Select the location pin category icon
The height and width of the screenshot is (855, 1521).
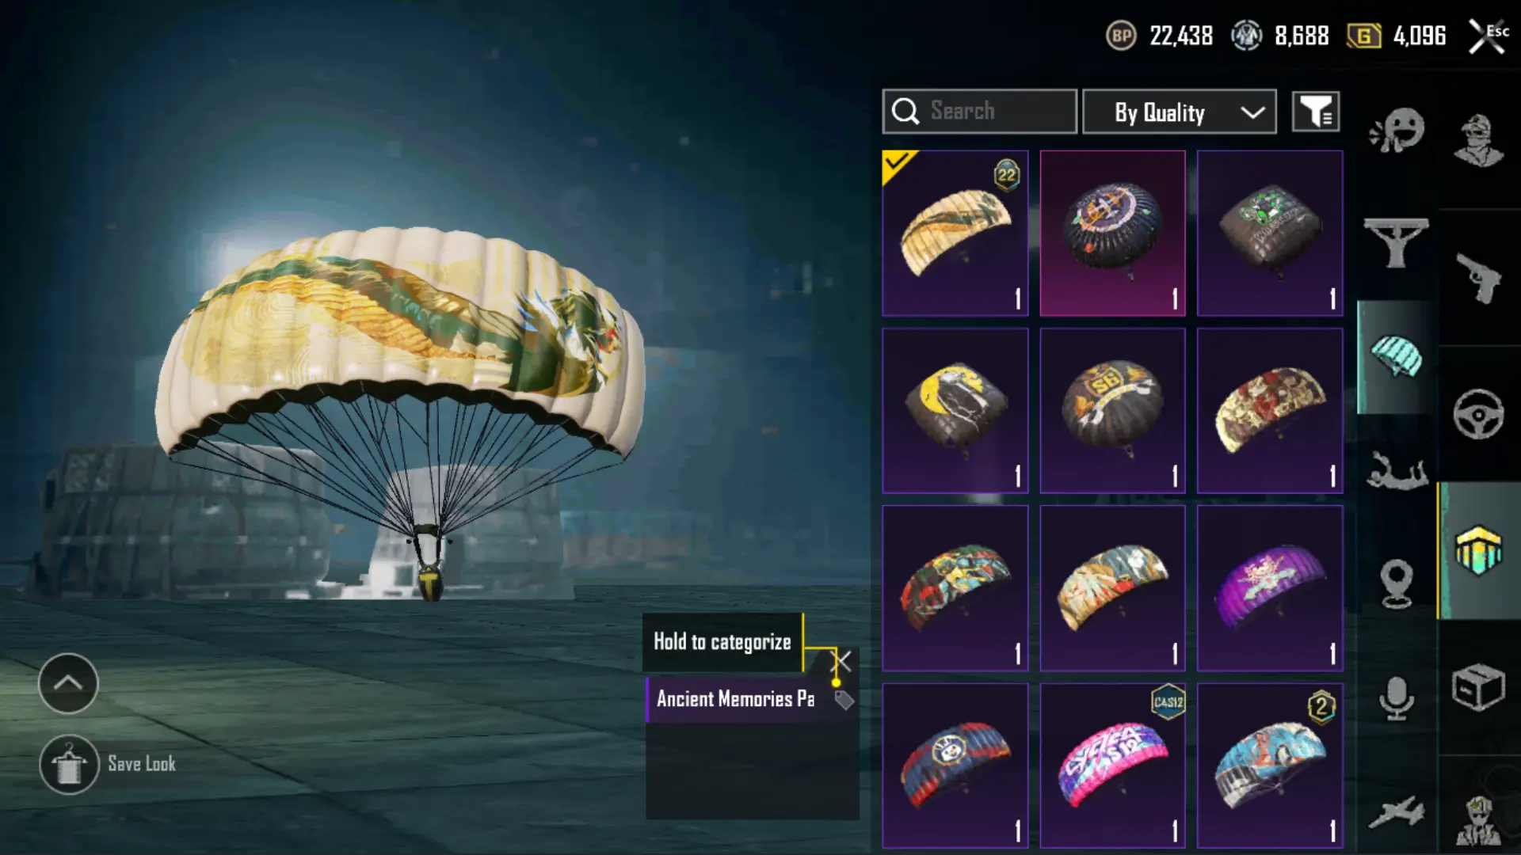click(x=1396, y=583)
